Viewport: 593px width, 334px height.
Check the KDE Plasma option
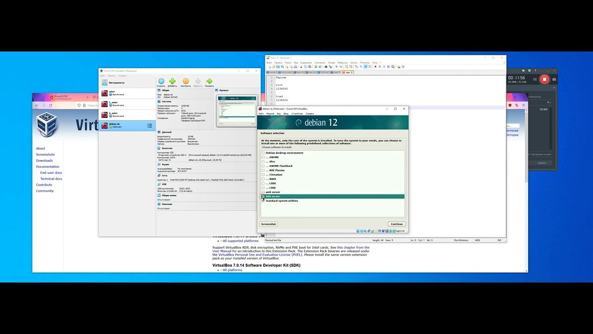tap(263, 170)
